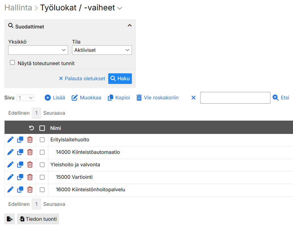This screenshot has width=293, height=229.
Task: Click pencil edit icon for Erityislaitehuolto row
Action: point(10,140)
